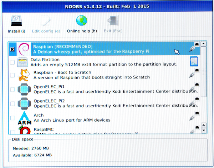
Task: Click the OpenELEC_Pi2 Kodi description line
Action: pos(116,106)
